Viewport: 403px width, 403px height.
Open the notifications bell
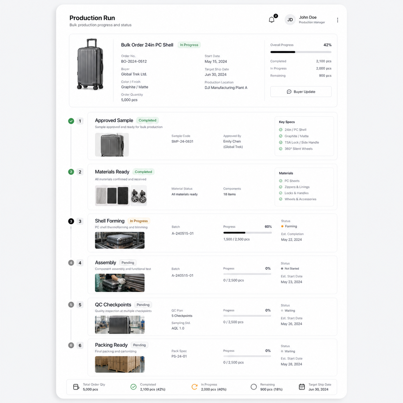(272, 20)
